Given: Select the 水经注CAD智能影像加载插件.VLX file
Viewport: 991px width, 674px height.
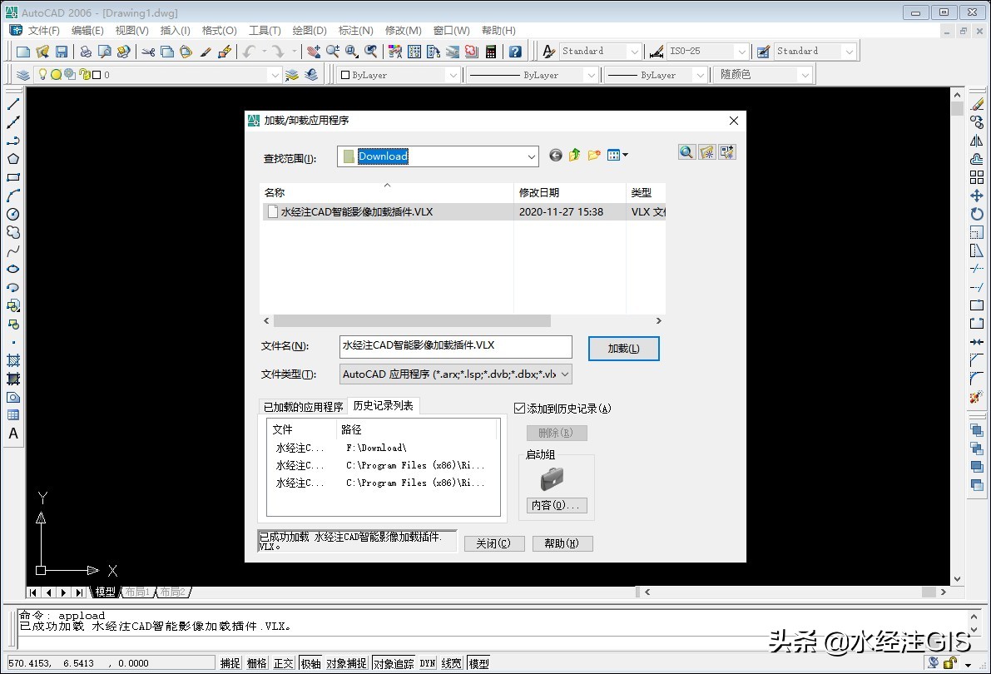Looking at the screenshot, I should (356, 212).
